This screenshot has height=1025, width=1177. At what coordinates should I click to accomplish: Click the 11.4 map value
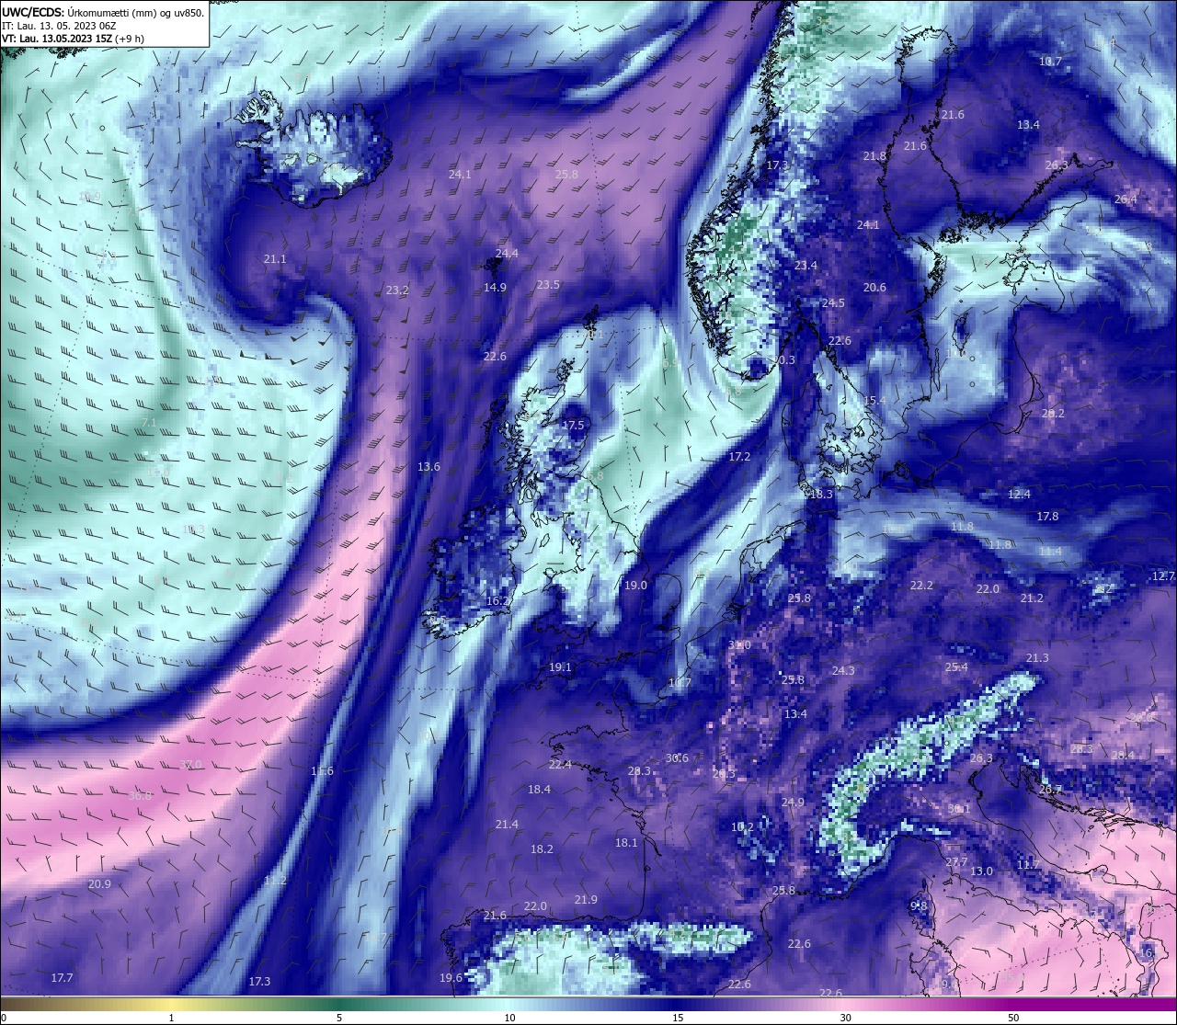(1050, 551)
